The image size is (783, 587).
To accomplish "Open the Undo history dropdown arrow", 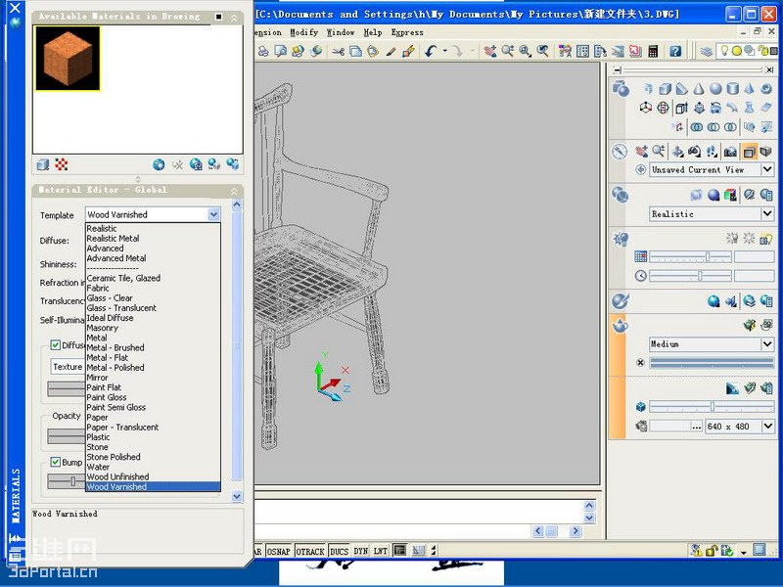I will [444, 51].
